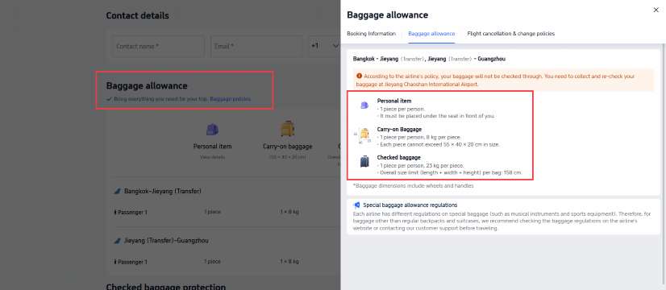This screenshot has height=290, width=666.
Task: Open Flight cancellation & change policies tab
Action: click(511, 34)
